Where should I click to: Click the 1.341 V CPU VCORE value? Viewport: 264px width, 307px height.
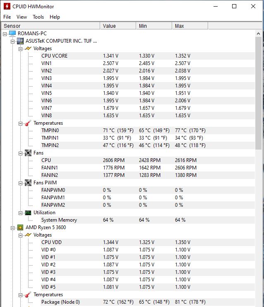110,56
